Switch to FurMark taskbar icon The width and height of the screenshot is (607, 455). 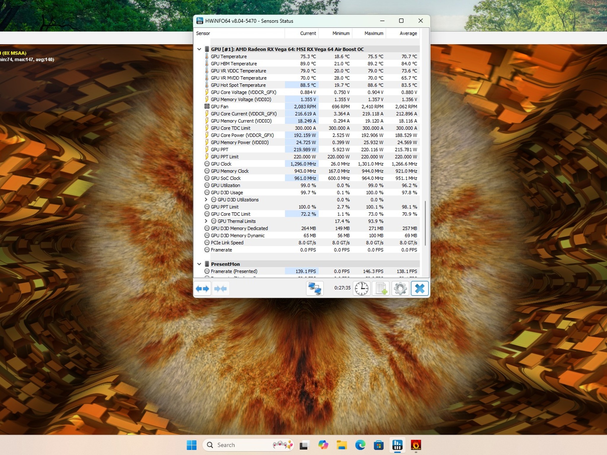(416, 445)
